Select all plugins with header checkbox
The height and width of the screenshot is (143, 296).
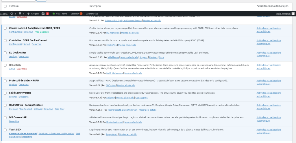pos(5,6)
